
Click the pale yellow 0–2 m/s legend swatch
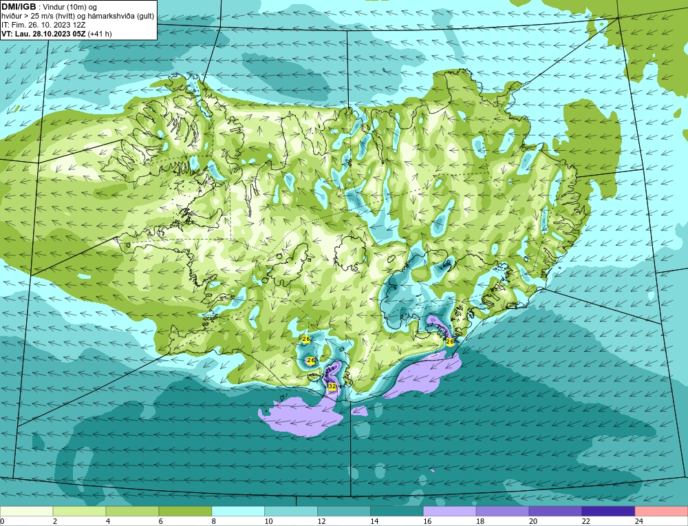(27, 512)
